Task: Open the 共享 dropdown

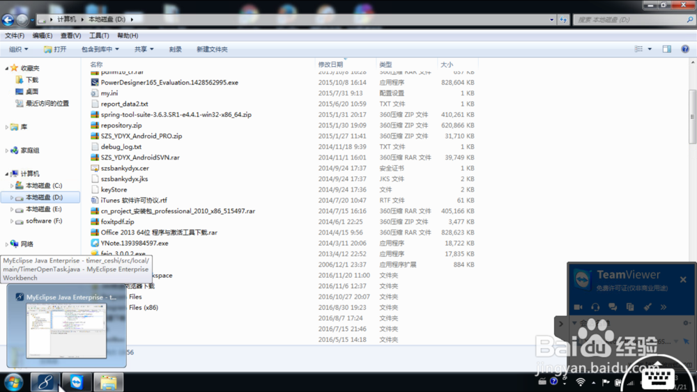Action: tap(144, 49)
